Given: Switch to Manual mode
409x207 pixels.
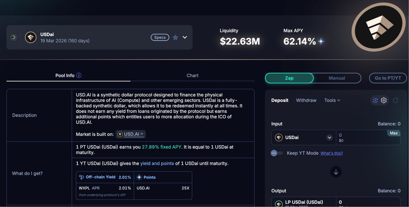Looking at the screenshot, I should pyautogui.click(x=337, y=78).
